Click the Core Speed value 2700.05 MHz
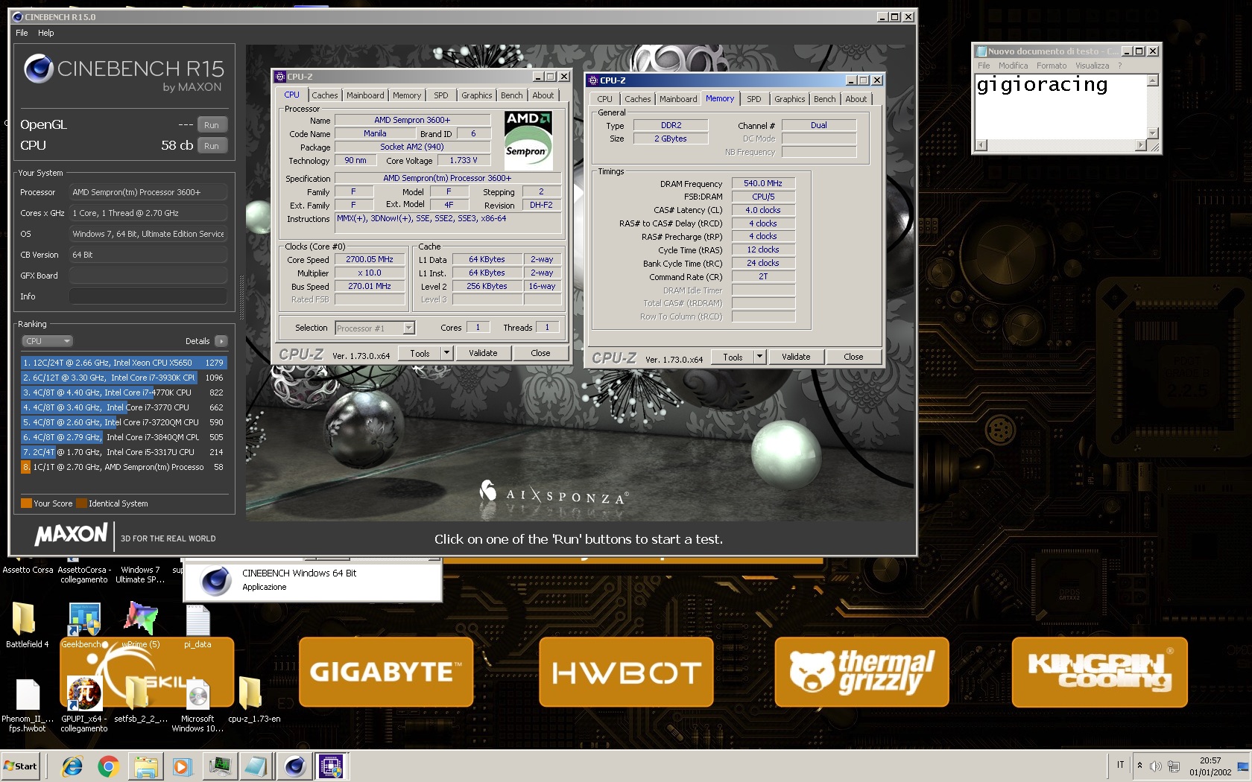The image size is (1252, 782). tap(370, 259)
